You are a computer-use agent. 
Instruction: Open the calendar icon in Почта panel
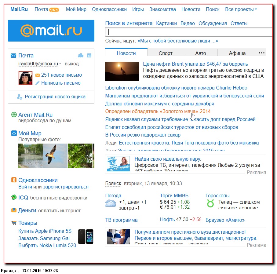point(89,56)
